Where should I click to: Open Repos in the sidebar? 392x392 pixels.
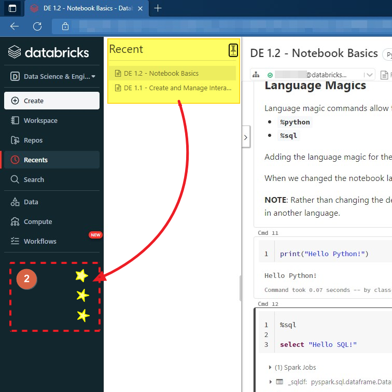pos(33,140)
